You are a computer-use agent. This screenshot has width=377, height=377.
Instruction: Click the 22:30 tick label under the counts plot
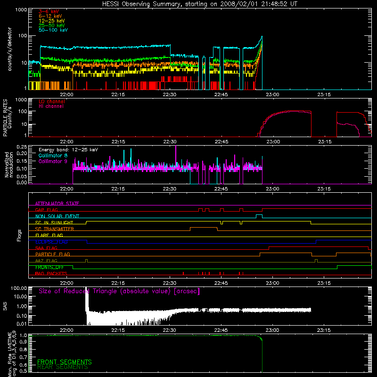(170, 95)
